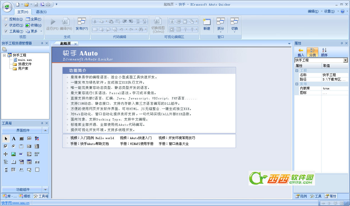This screenshot has height=206, width=350.
Task: Select the static text label control (A)
Action: click(14, 139)
